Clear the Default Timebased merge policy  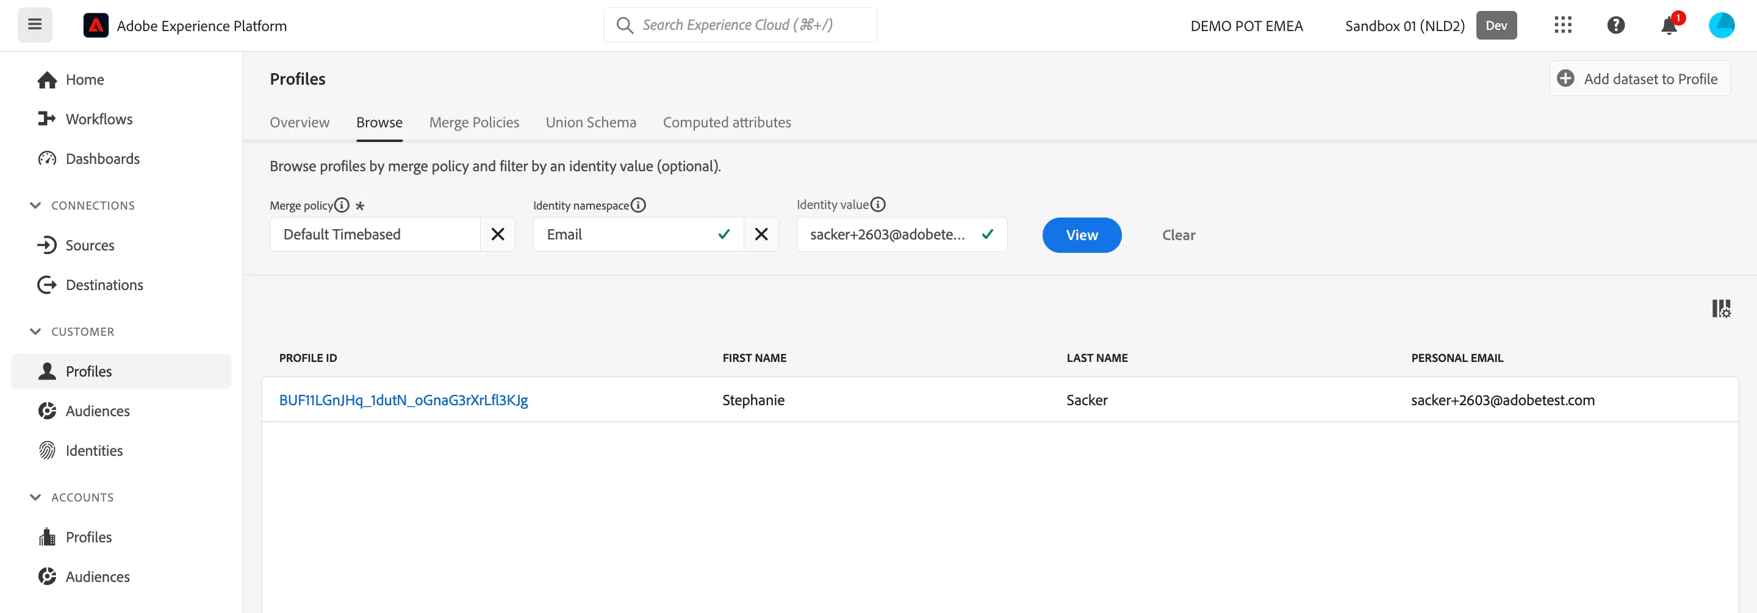point(498,235)
